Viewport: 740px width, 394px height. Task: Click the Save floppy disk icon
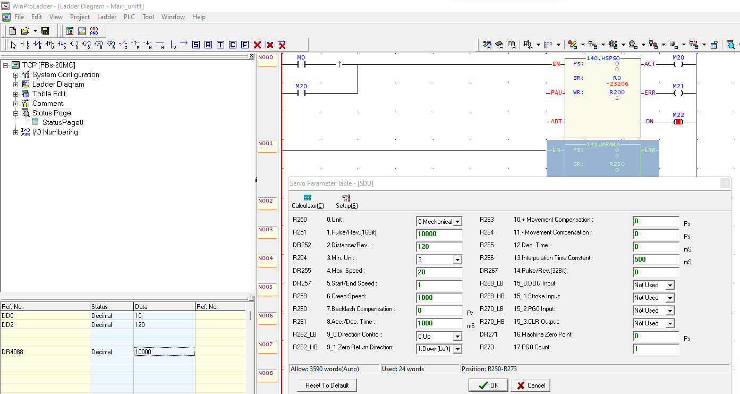(x=45, y=31)
